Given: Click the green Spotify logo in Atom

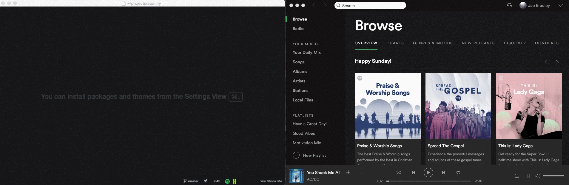Looking at the screenshot, I should pos(227,181).
